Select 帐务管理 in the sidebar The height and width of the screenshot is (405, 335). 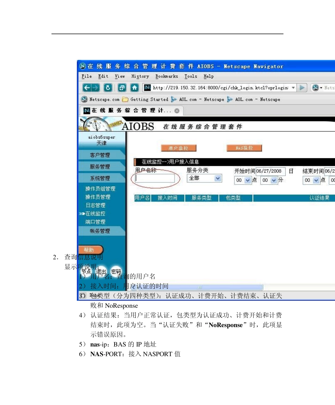point(100,231)
